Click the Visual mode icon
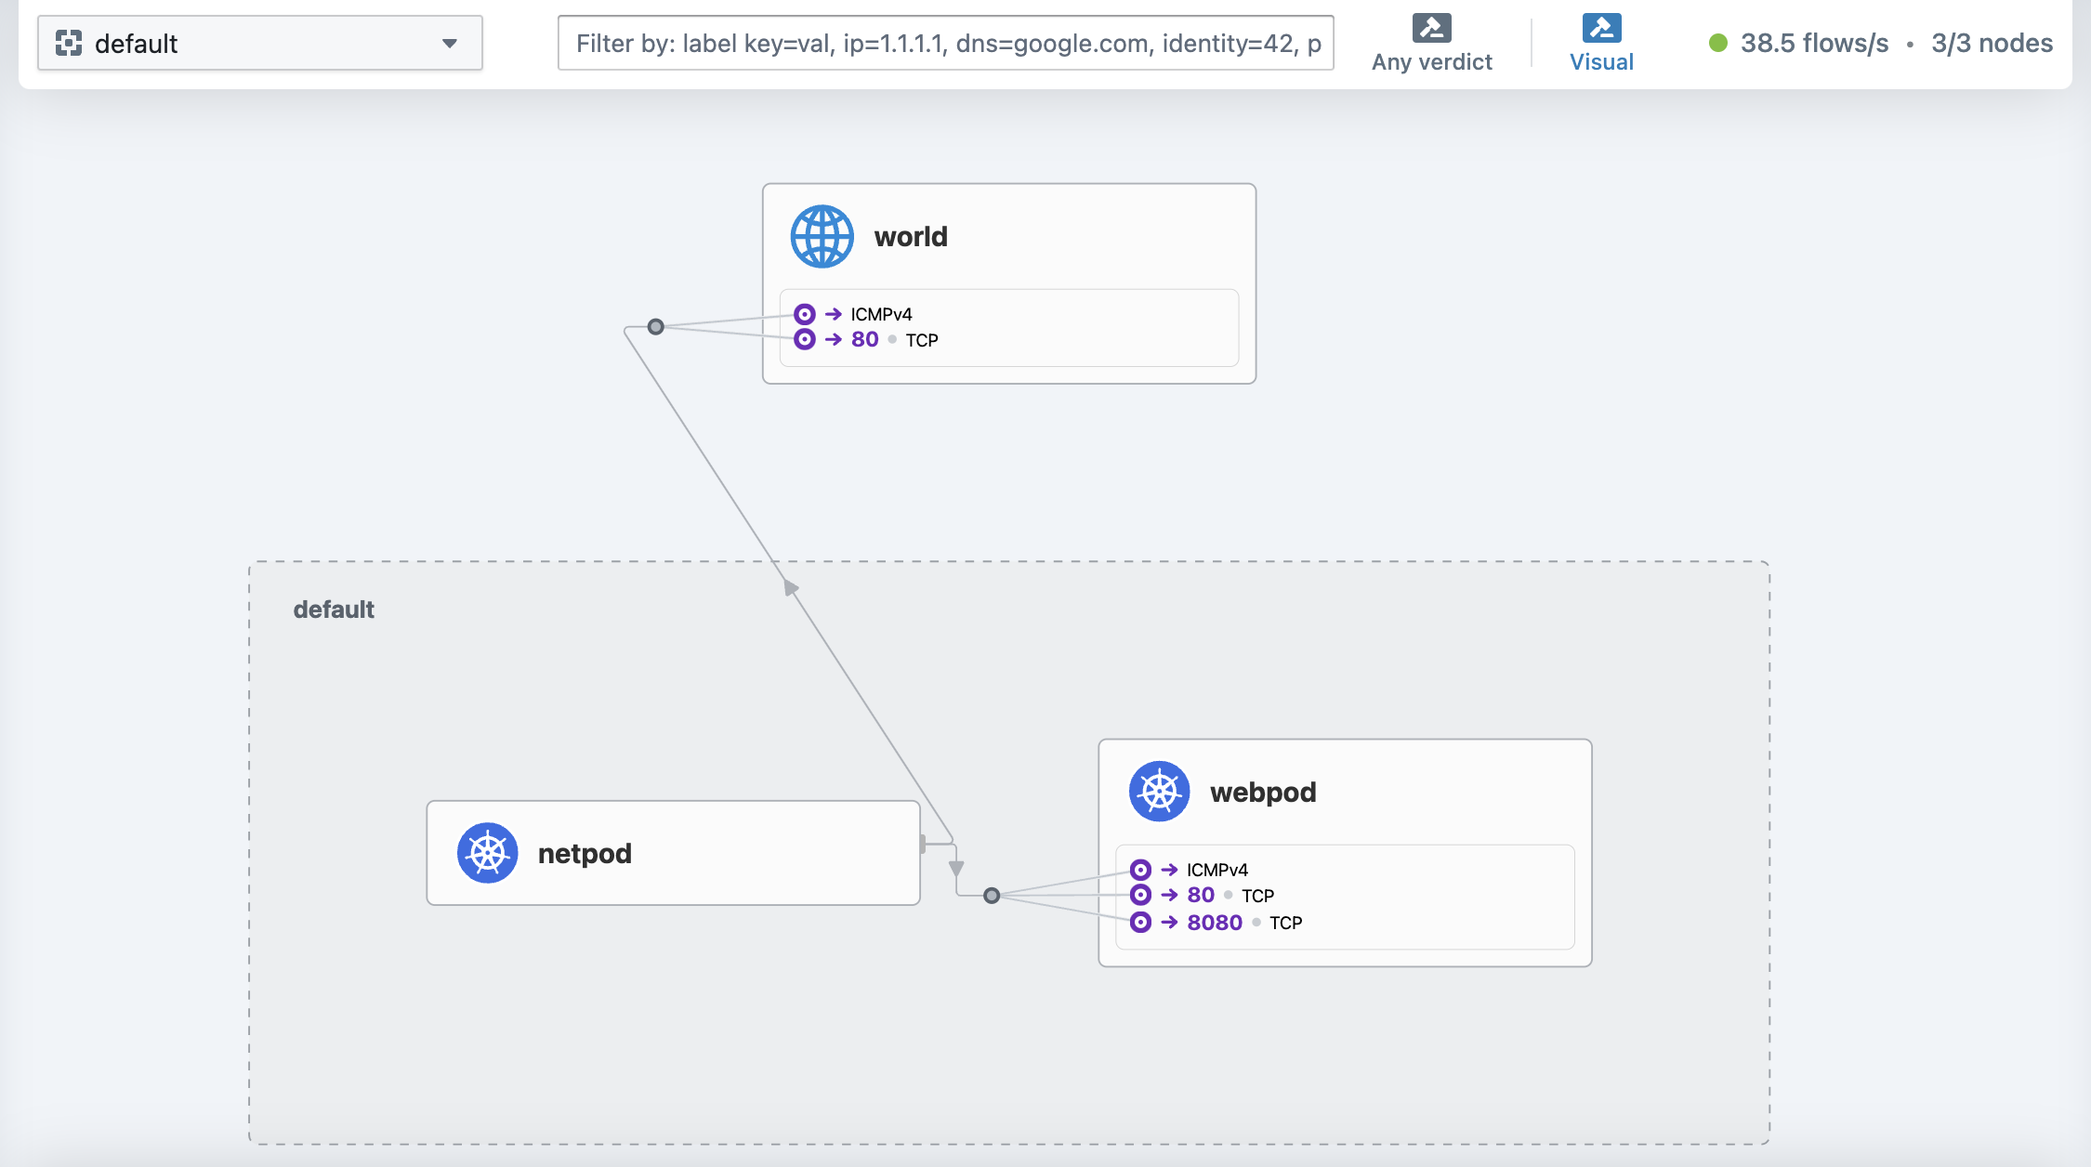Screen dimensions: 2091x1167 tap(1601, 28)
